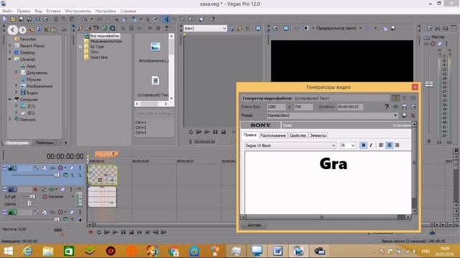460x258 pixels.
Task: Toggle Italic formatting in the text generator
Action: click(x=371, y=145)
